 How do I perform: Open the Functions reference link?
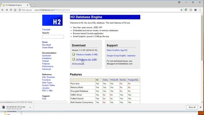(x=46, y=80)
